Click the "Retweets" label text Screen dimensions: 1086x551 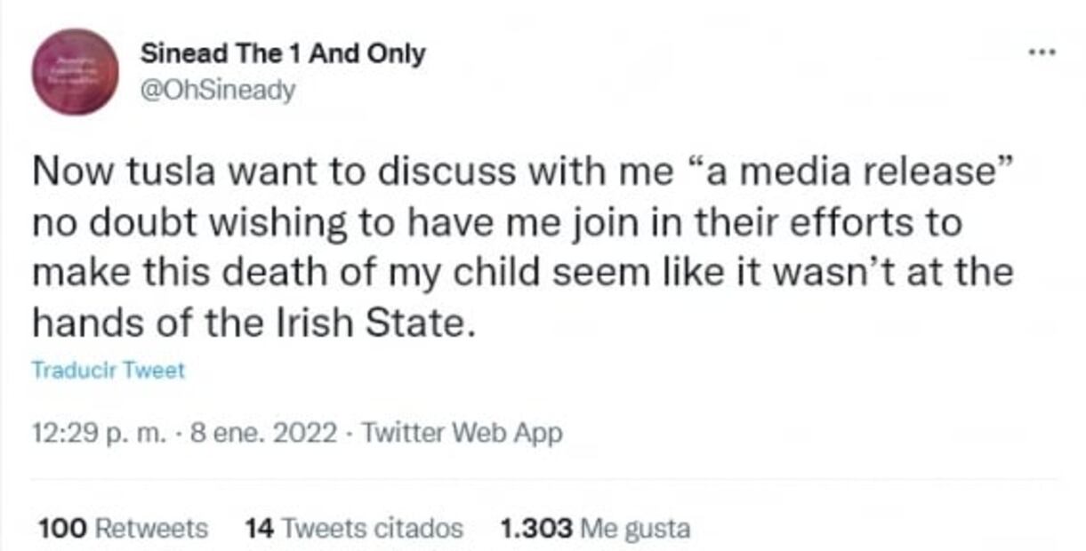click(x=151, y=529)
